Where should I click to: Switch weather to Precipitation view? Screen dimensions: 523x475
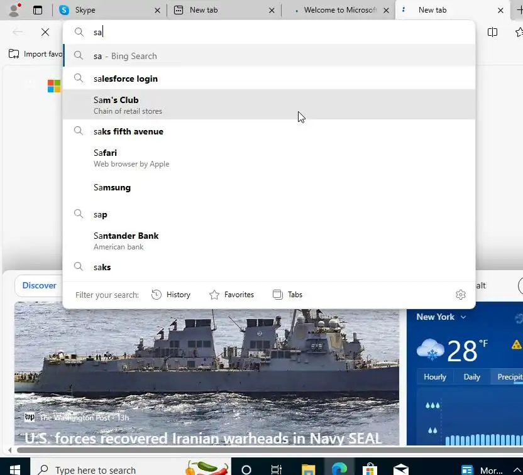pos(509,376)
